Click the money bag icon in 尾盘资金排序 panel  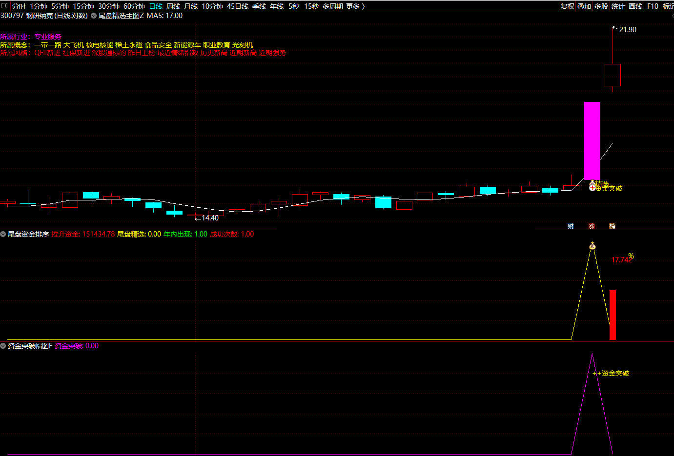tap(592, 246)
